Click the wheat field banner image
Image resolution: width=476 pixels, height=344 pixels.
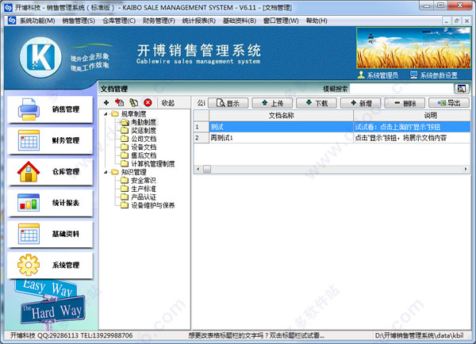pyautogui.click(x=413, y=48)
